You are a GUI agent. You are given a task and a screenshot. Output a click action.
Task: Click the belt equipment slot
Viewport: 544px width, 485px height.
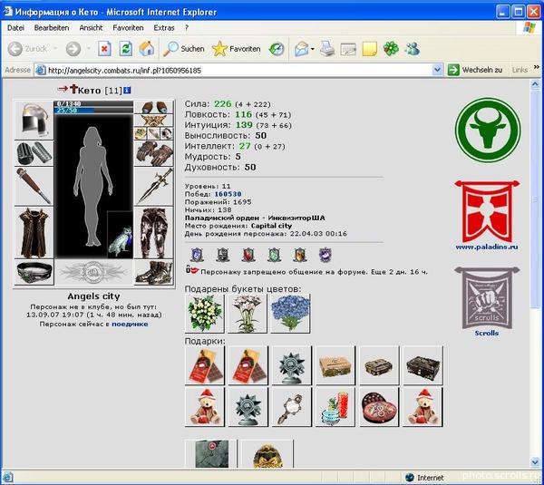(34, 272)
